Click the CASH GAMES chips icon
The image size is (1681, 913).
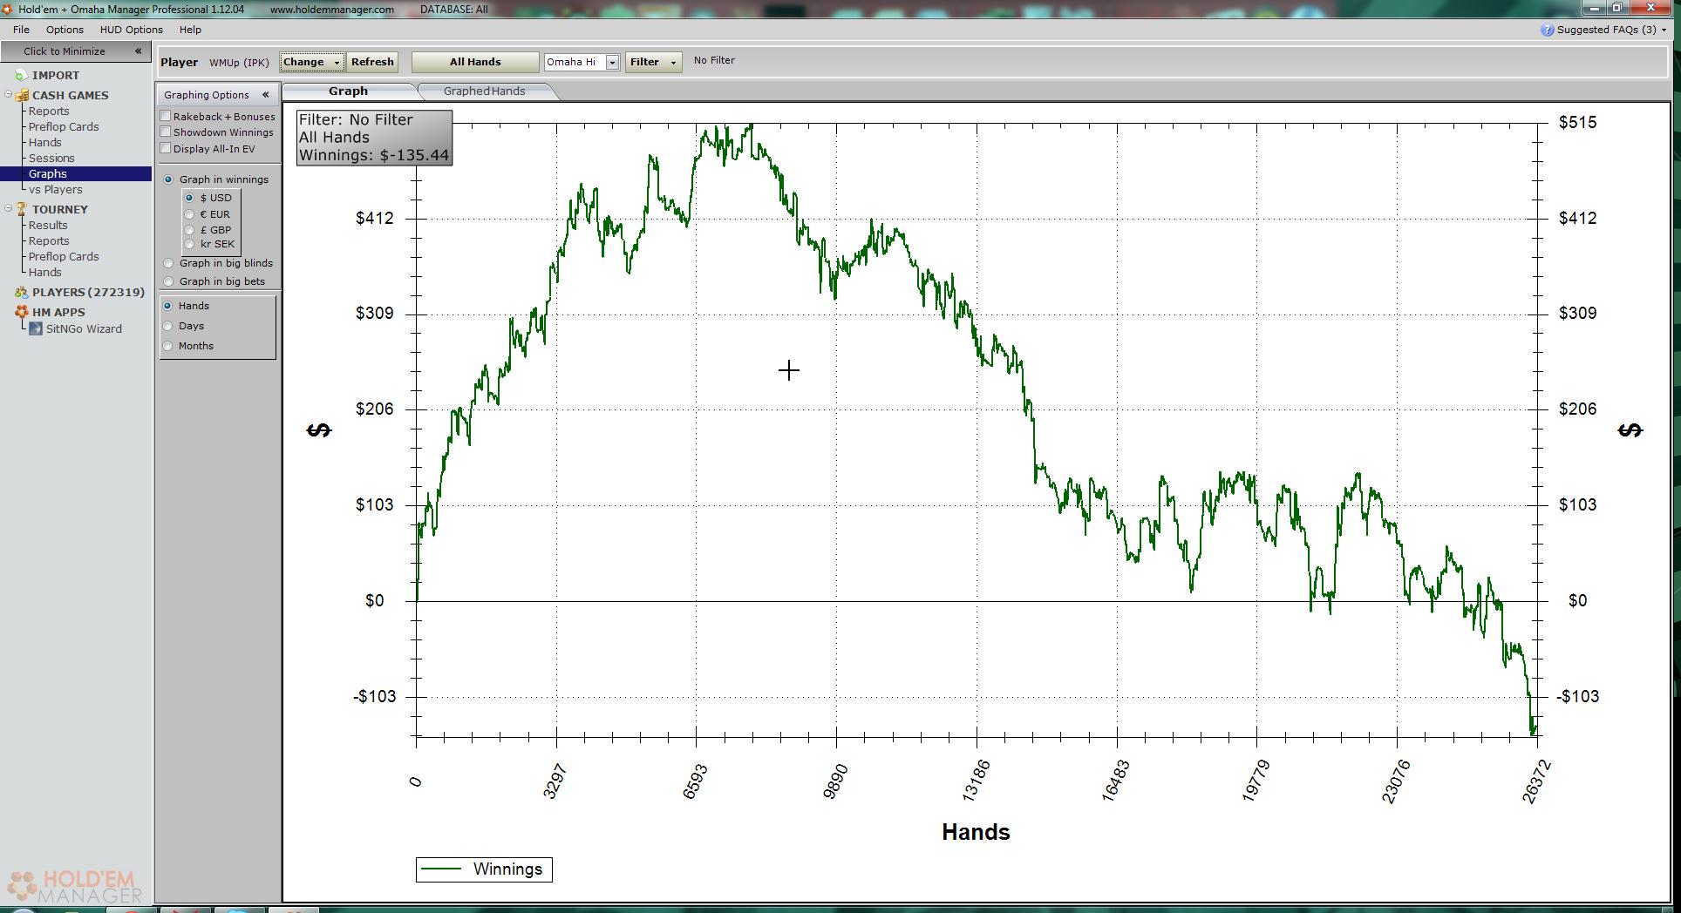[21, 96]
